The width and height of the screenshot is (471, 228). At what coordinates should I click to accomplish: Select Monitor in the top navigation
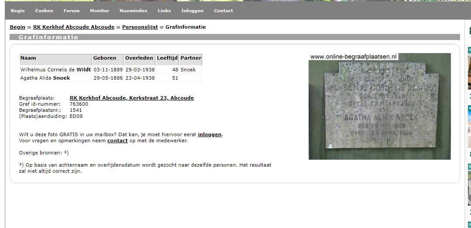coord(100,11)
